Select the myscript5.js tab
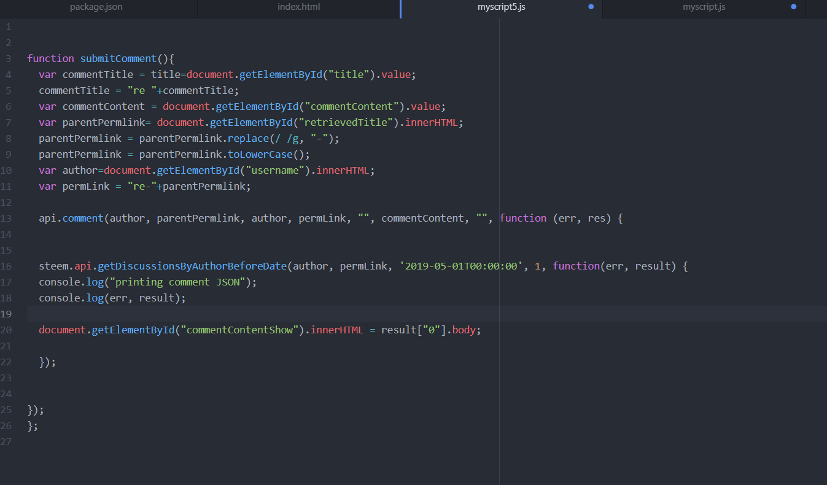The image size is (827, 485). [501, 7]
